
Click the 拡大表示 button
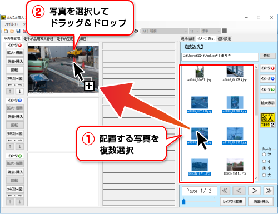click(267, 103)
